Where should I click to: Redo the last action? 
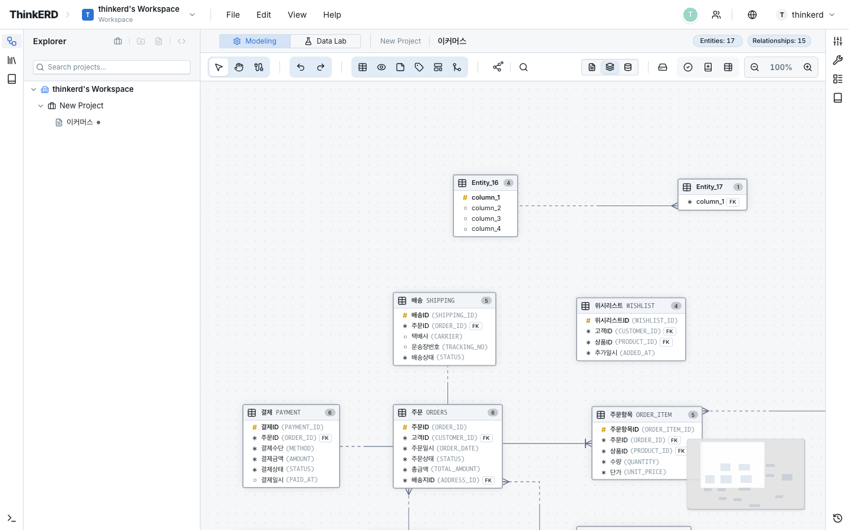321,67
